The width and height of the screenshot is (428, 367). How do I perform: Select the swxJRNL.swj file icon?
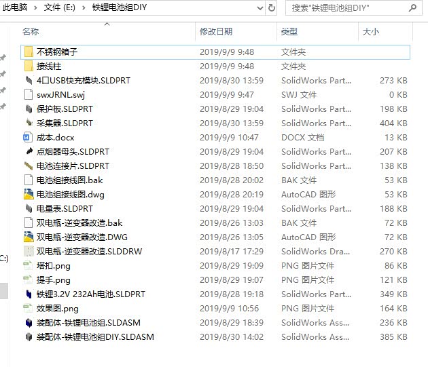pyautogui.click(x=28, y=95)
